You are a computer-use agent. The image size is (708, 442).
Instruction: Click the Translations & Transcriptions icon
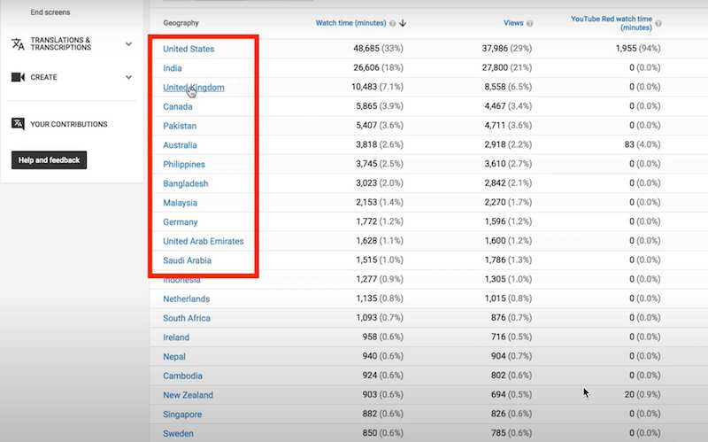point(18,43)
